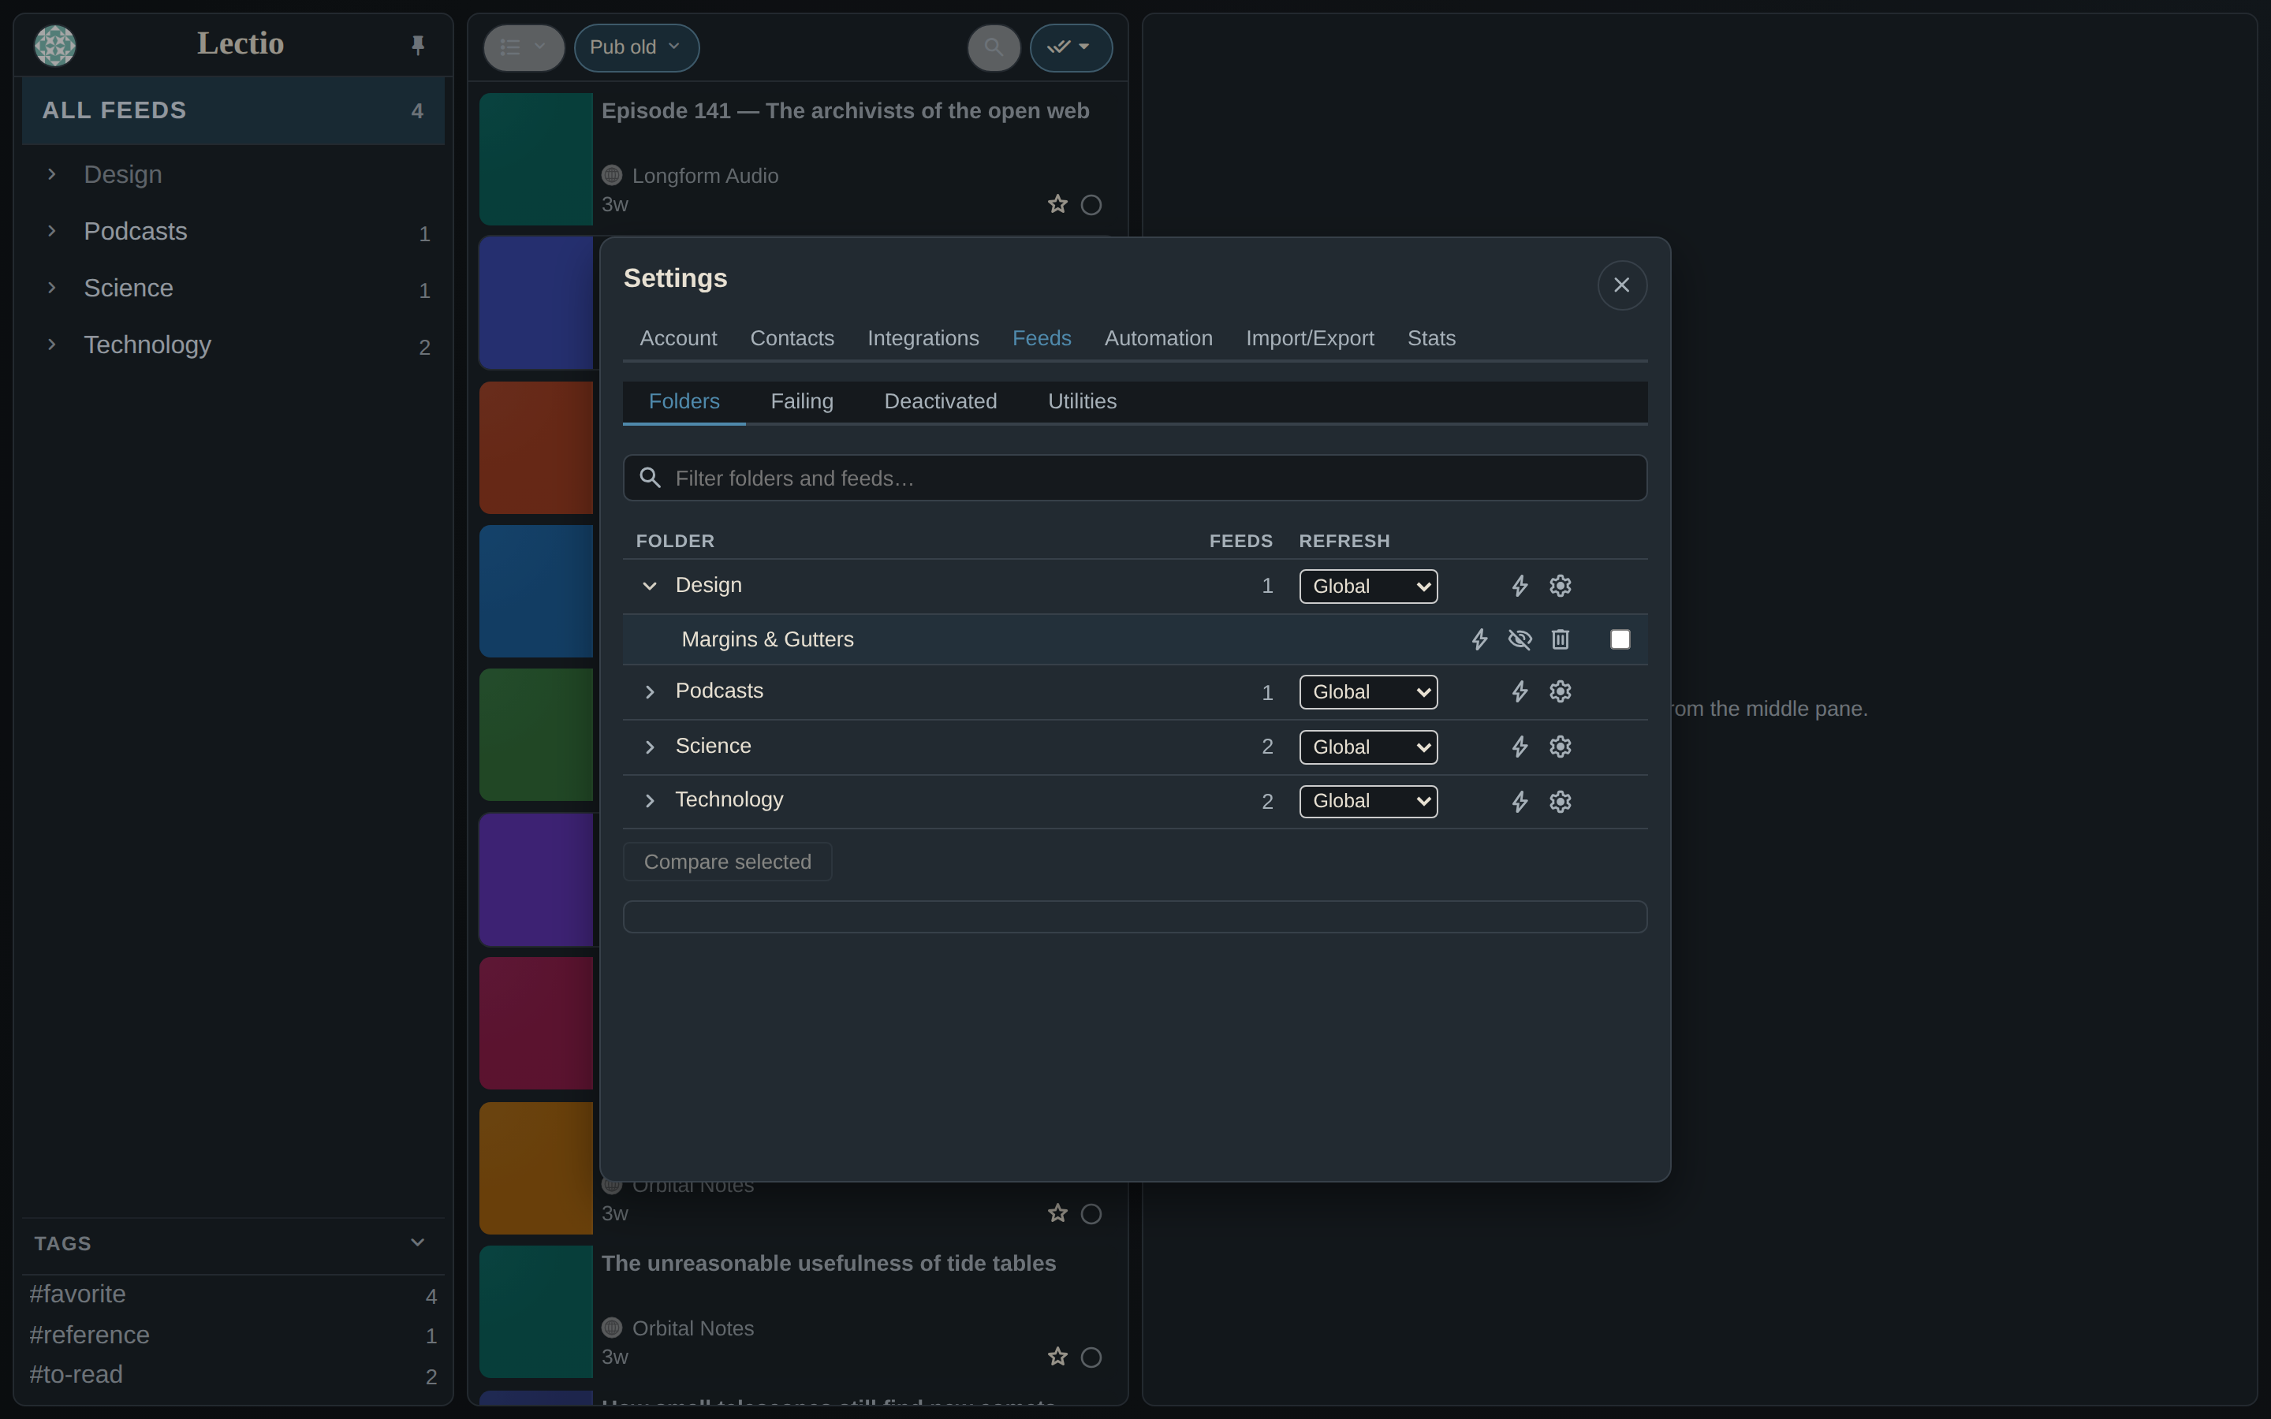
Task: Refresh Technology folder lightning icon
Action: pyautogui.click(x=1520, y=803)
